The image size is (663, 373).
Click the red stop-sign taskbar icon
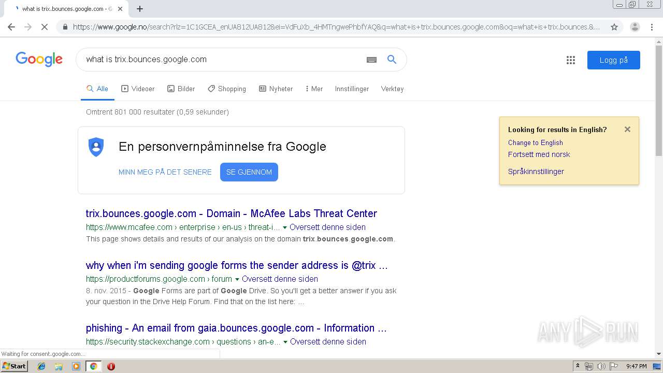tap(111, 366)
